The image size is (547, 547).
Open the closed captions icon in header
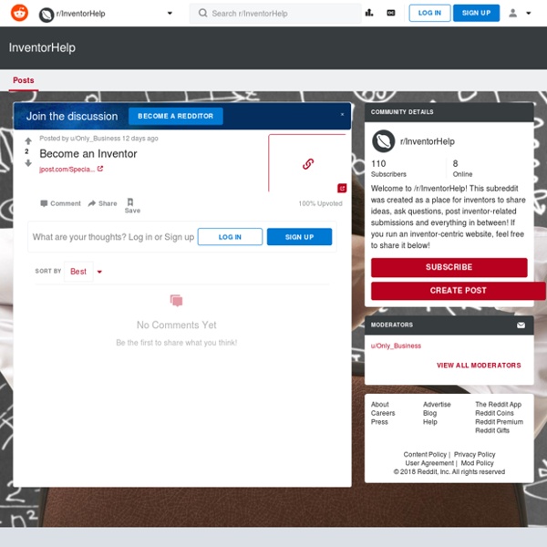tap(391, 13)
